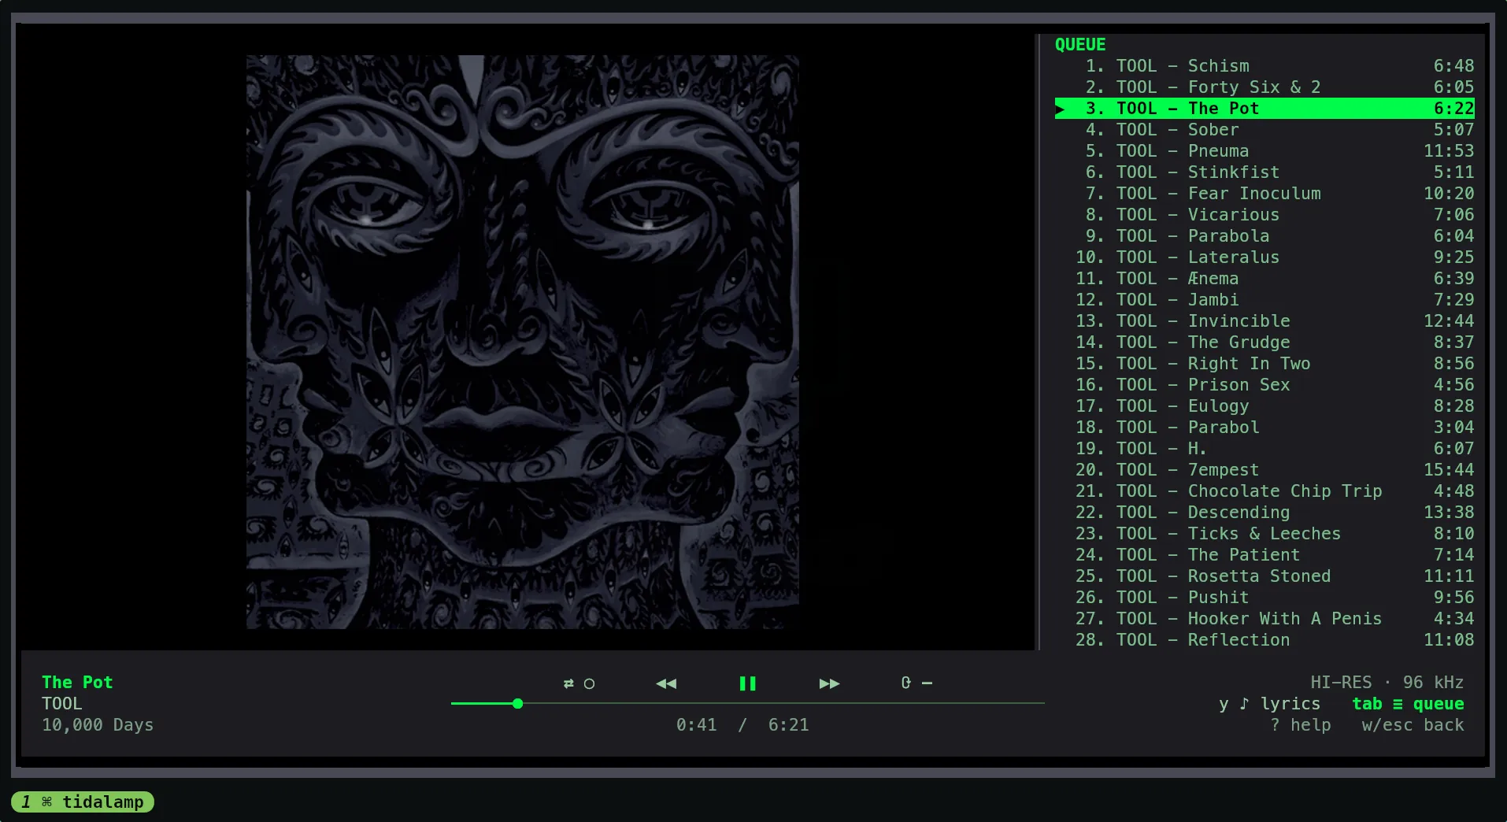
Task: Skip back to the previous track
Action: point(666,683)
